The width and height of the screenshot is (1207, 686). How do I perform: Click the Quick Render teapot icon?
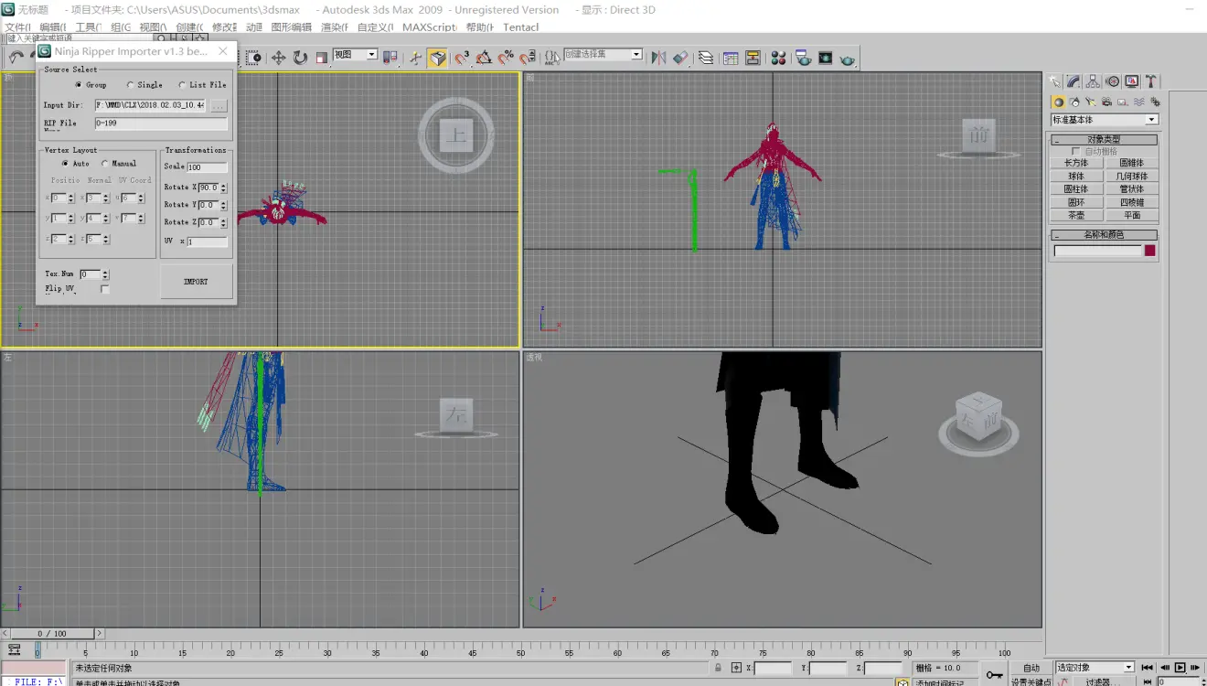point(848,58)
